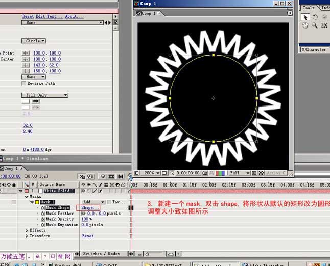Click snapshot camera icon in Comp viewer
This screenshot has height=266, width=330.
(205, 173)
